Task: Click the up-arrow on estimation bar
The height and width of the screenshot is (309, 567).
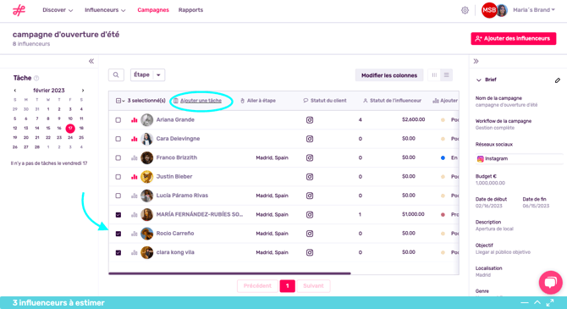Action: pyautogui.click(x=537, y=302)
